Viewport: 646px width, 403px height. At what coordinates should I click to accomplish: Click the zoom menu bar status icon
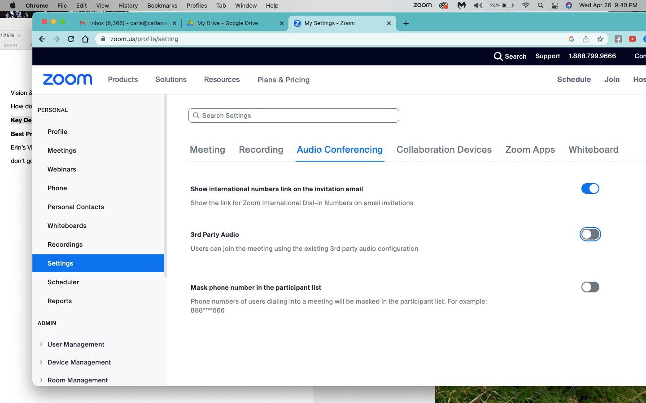click(x=423, y=5)
